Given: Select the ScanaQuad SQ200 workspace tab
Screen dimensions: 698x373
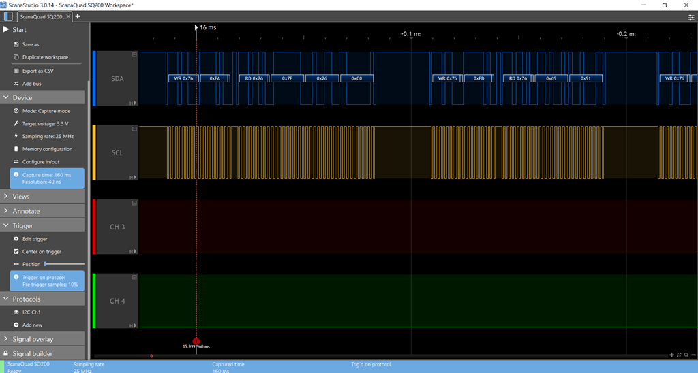Looking at the screenshot, I should point(42,16).
